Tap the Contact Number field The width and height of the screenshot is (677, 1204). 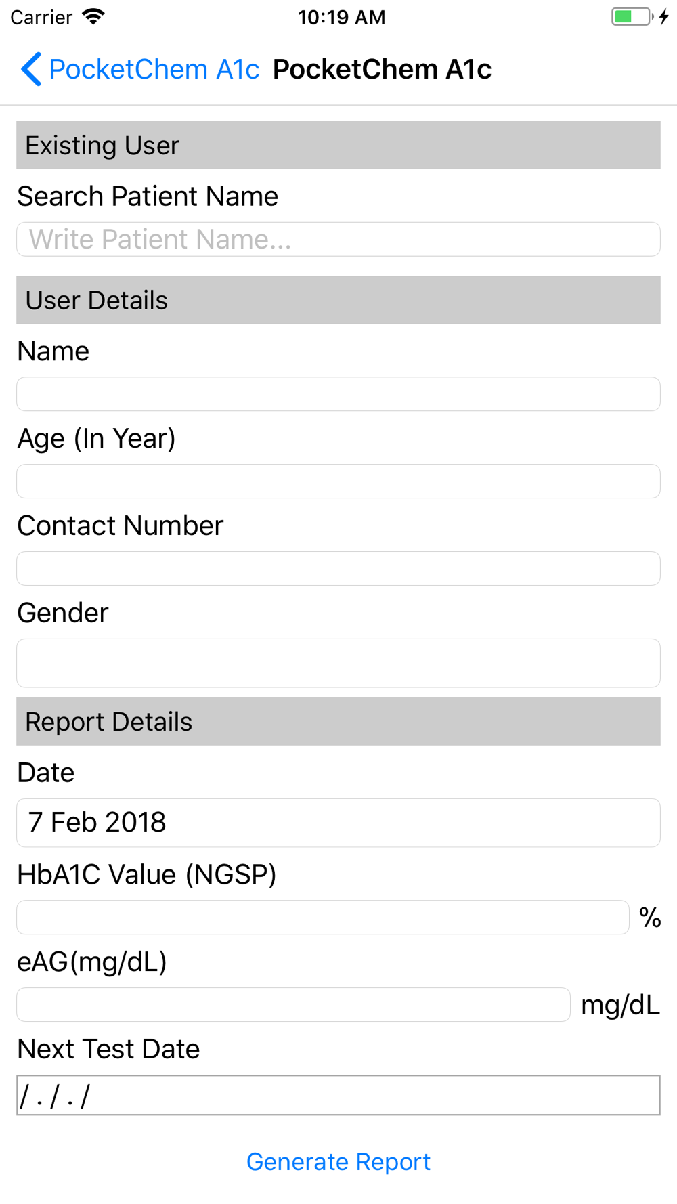338,569
